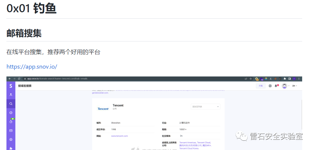
Task: Click the '10001+' company size value
Action: (183, 129)
